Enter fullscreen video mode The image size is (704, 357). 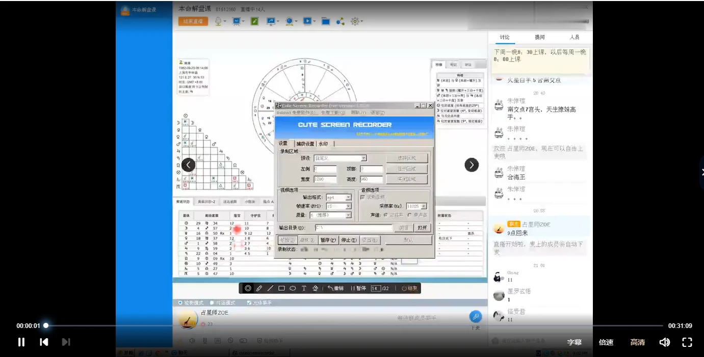pyautogui.click(x=687, y=342)
